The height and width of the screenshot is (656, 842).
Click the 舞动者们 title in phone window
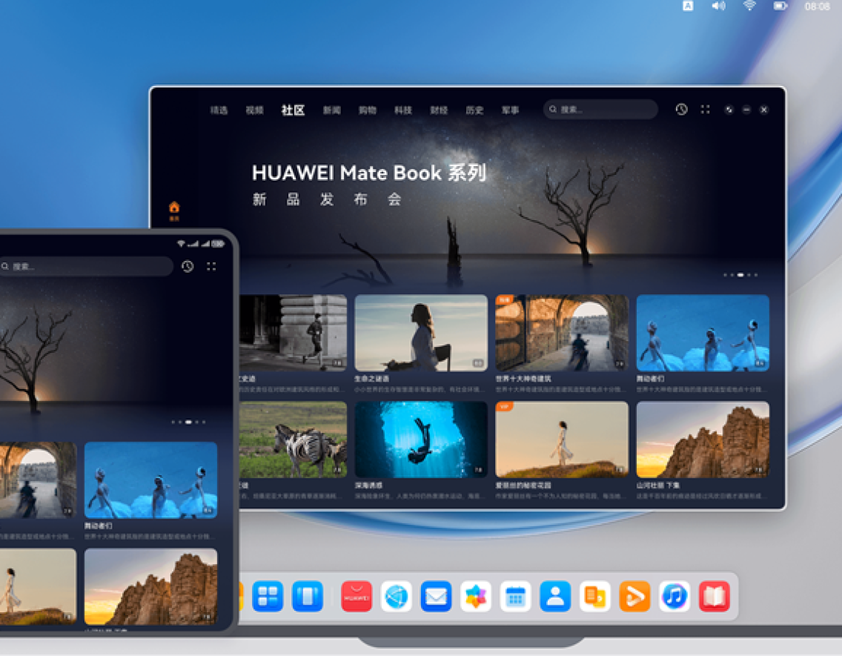click(x=99, y=526)
